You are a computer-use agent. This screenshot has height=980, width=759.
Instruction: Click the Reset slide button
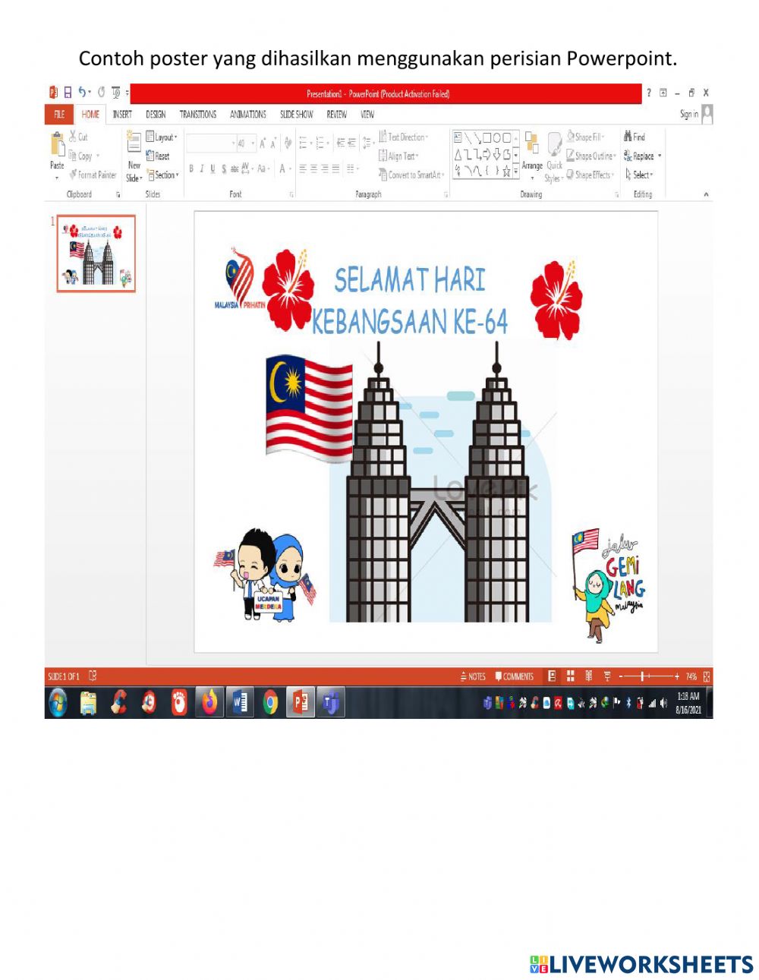(x=158, y=156)
